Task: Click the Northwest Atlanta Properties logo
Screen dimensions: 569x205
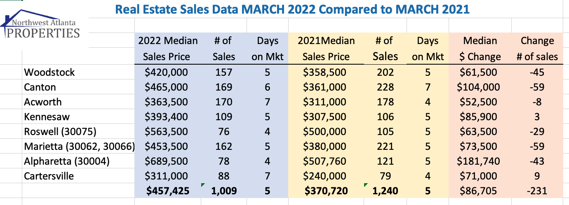Action: point(40,27)
